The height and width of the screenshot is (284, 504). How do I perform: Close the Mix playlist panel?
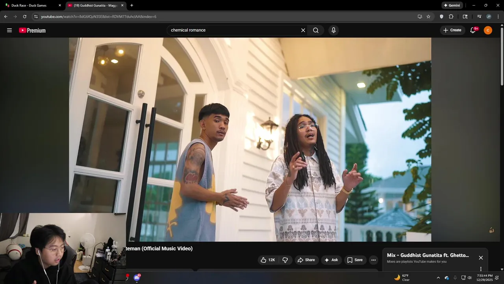481,258
